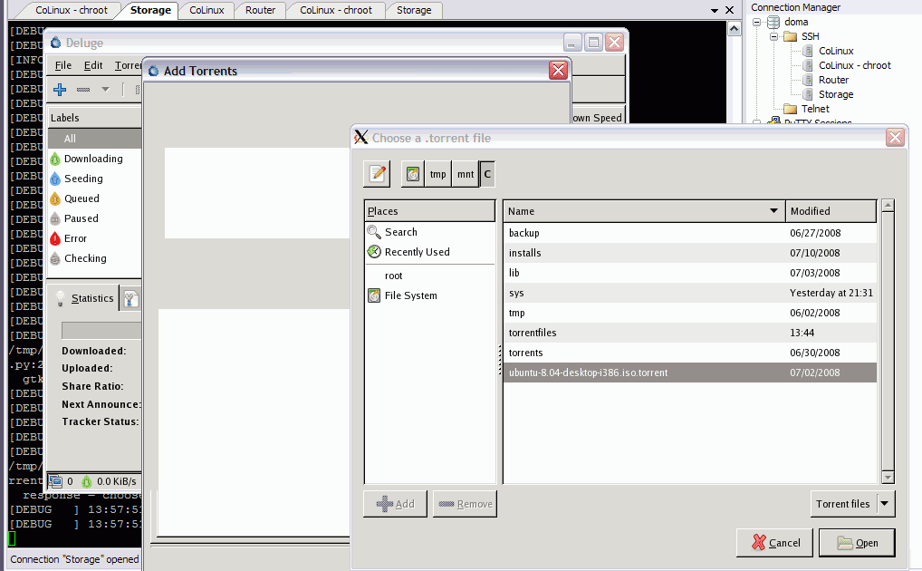Viewport: 922px width, 571px height.
Task: Select ubuntu-8.04-desktop-i386.iso.torrent file
Action: point(690,373)
